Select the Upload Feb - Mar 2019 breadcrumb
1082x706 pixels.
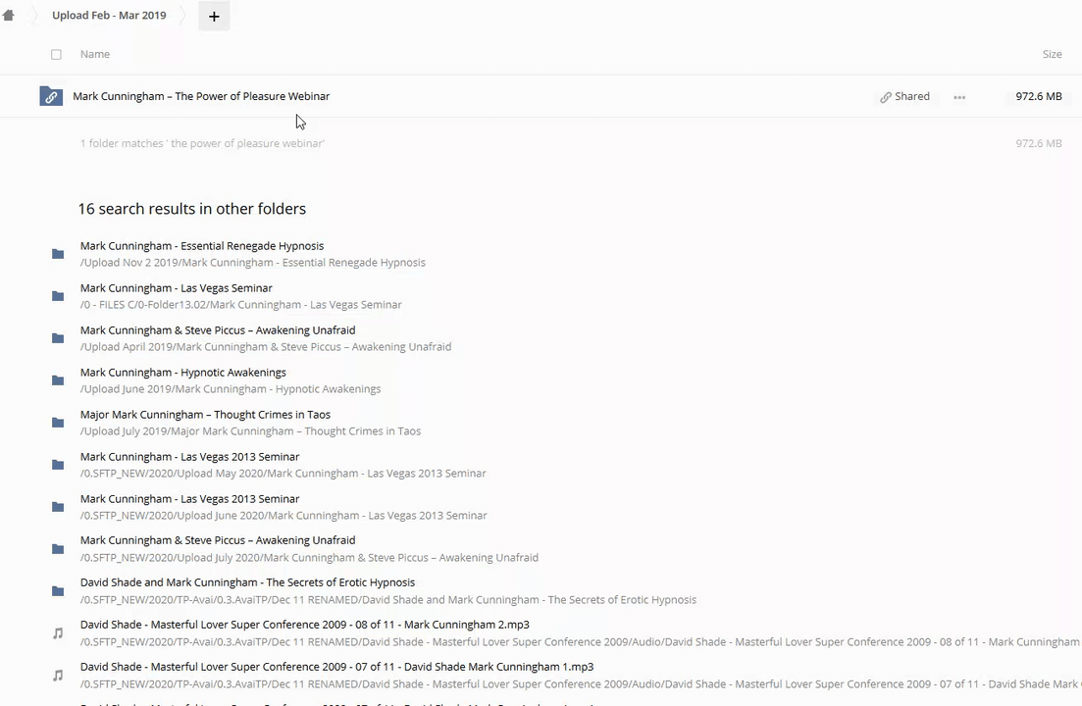click(109, 16)
